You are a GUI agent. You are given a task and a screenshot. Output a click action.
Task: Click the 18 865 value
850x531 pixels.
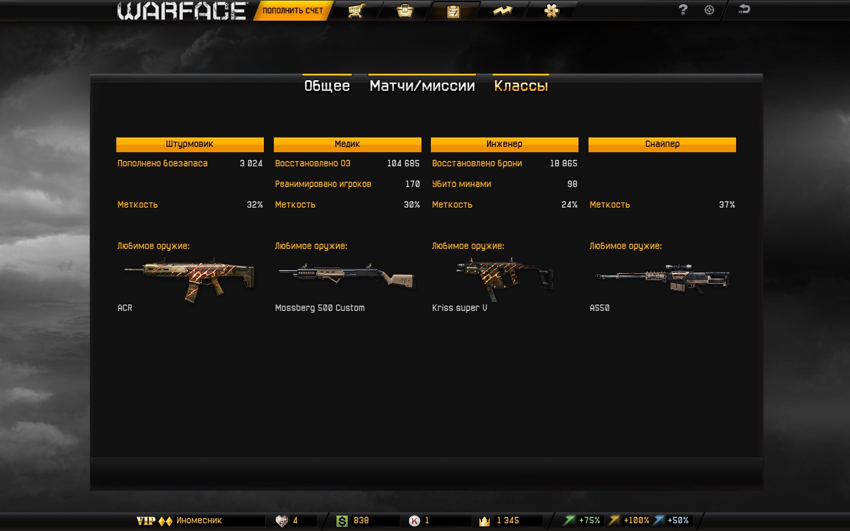point(564,163)
